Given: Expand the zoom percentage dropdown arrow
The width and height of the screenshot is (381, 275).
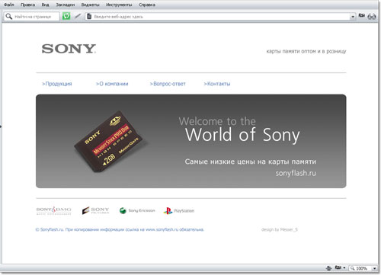Looking at the screenshot, I should (x=375, y=268).
